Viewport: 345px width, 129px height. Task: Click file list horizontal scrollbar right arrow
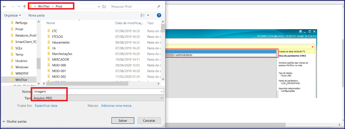click(159, 84)
